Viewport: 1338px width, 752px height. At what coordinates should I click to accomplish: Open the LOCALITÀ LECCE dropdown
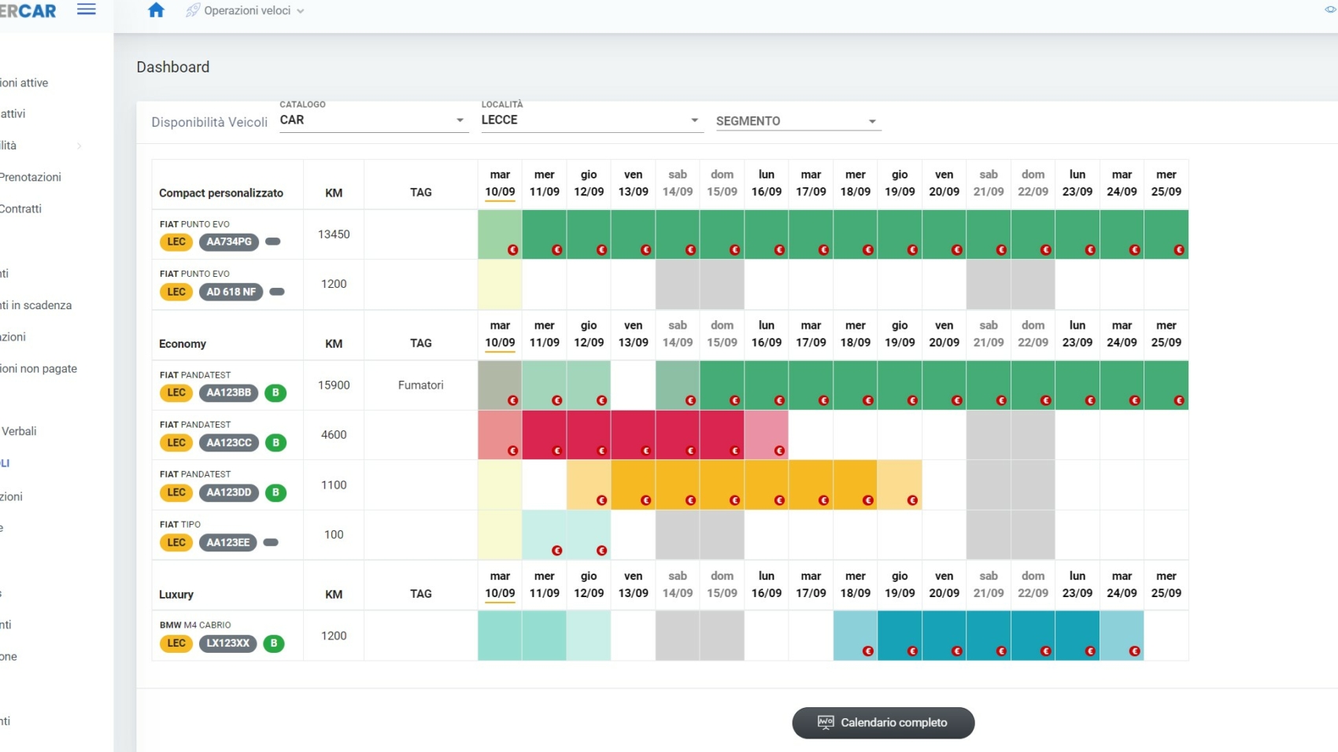coord(592,120)
